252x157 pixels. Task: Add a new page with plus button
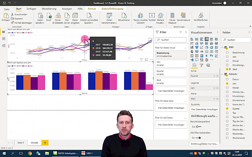click(x=45, y=143)
